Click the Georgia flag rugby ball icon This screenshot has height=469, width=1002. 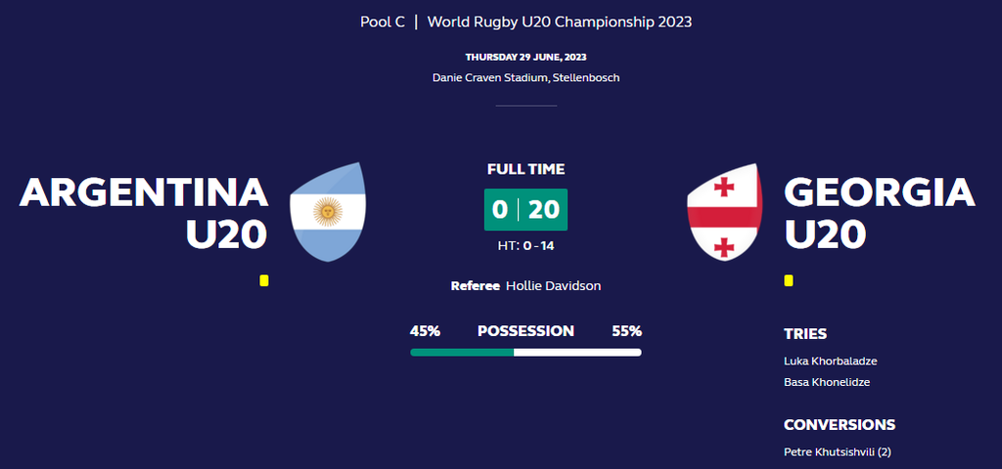click(x=724, y=211)
